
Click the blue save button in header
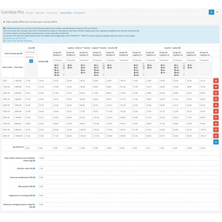pos(211,12)
